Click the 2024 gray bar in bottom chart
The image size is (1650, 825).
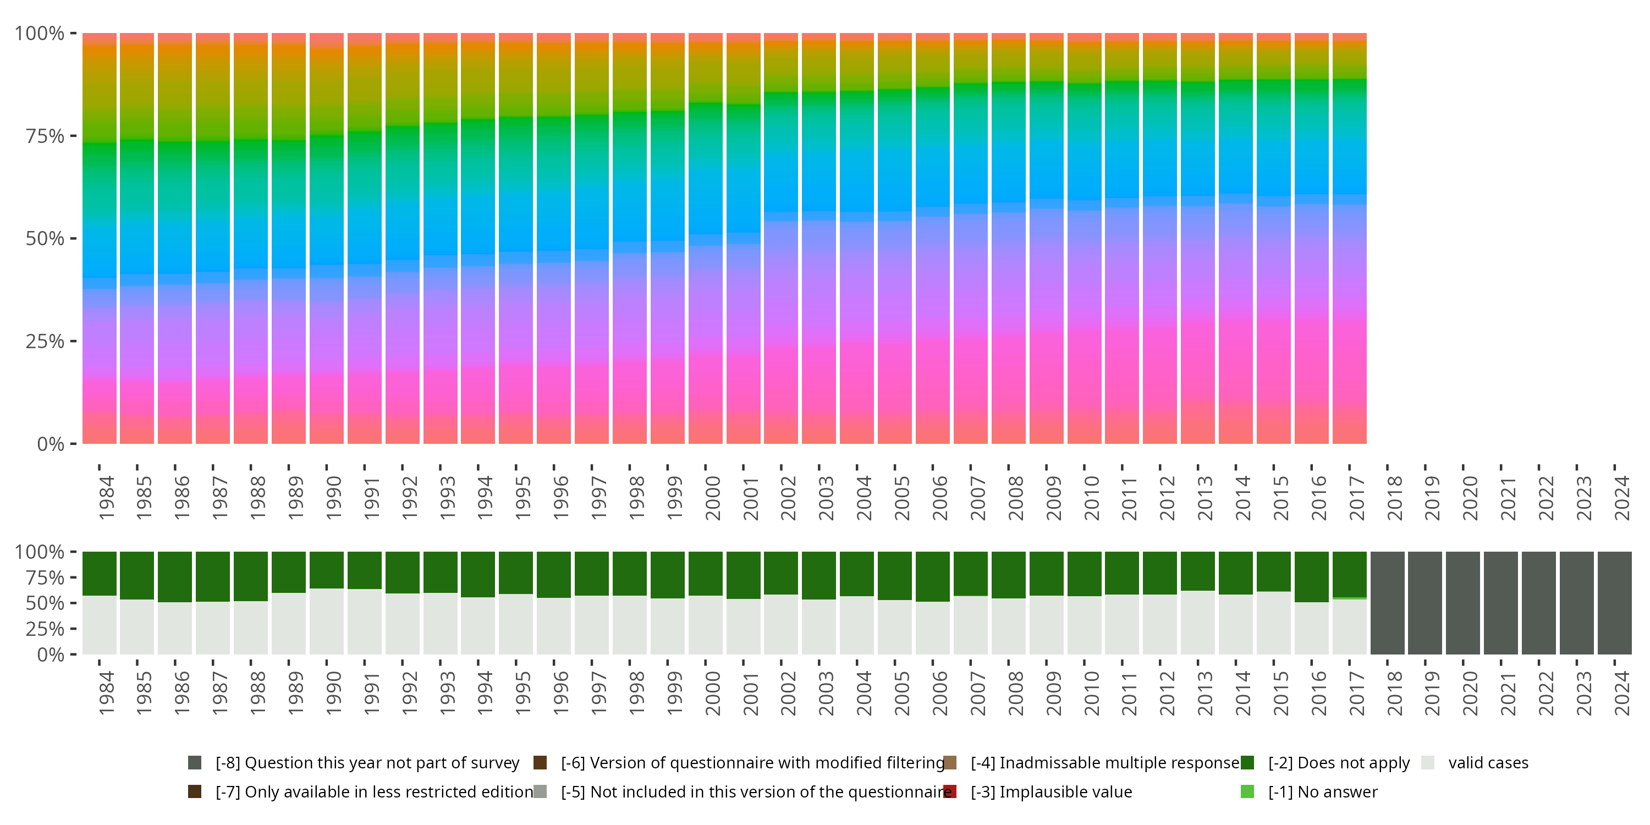pyautogui.click(x=1614, y=603)
